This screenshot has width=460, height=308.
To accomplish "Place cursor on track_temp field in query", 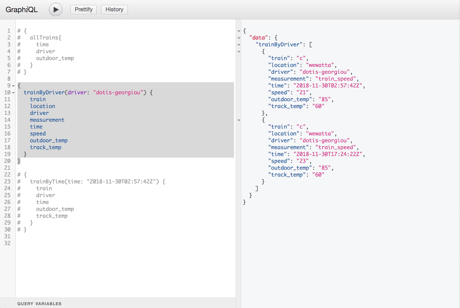I will coord(45,147).
